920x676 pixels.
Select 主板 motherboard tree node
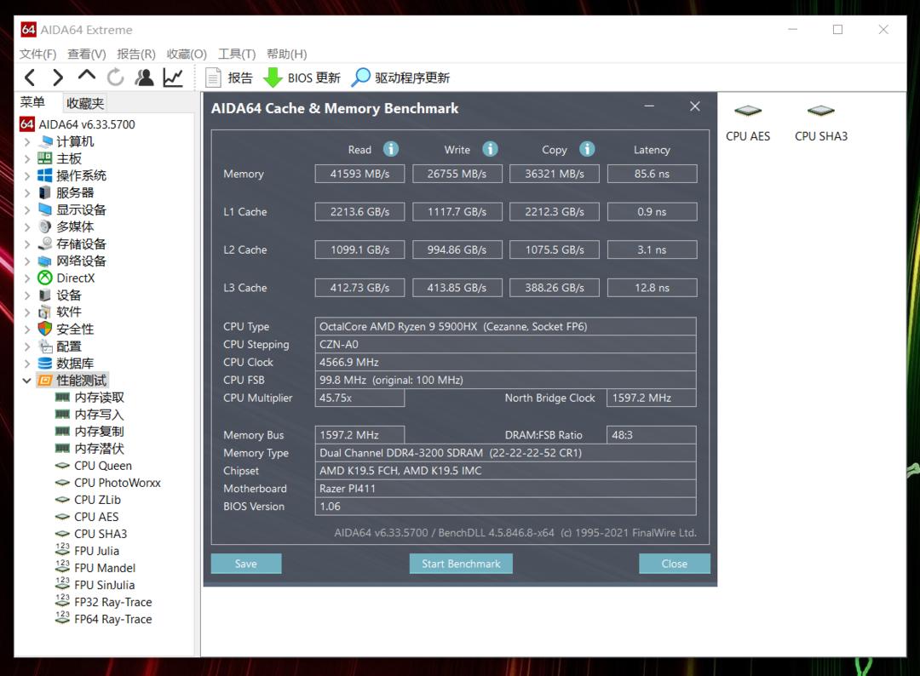point(69,159)
